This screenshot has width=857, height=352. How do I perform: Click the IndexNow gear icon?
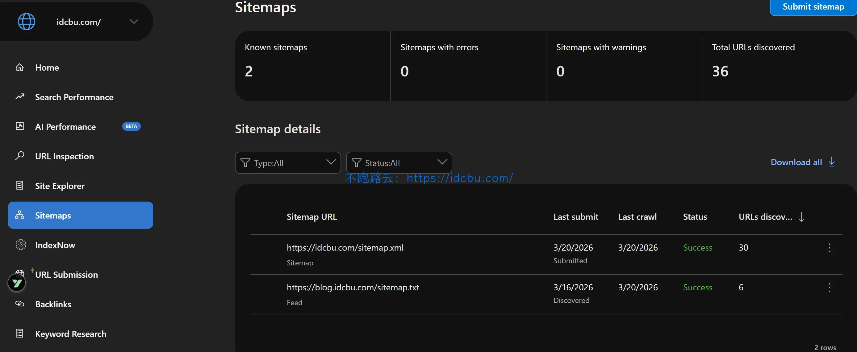click(x=20, y=245)
